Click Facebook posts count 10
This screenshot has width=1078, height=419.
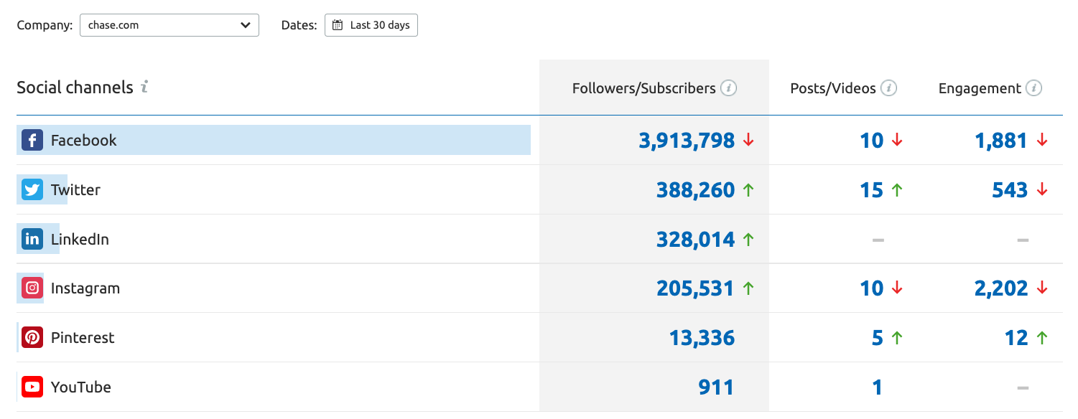point(871,141)
